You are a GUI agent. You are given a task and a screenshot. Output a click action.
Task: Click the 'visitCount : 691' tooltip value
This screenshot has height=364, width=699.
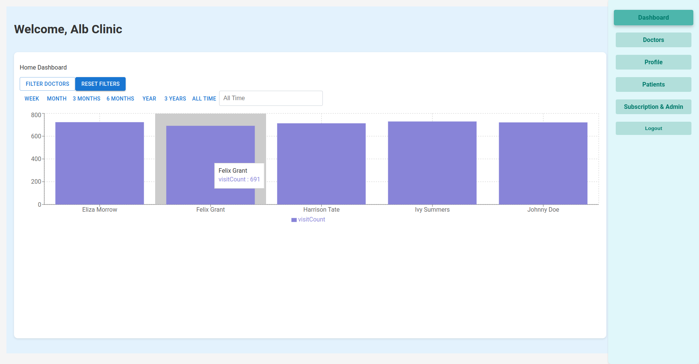239,180
